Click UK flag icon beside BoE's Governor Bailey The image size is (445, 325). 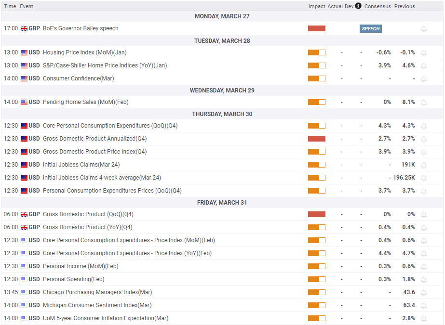coord(24,29)
